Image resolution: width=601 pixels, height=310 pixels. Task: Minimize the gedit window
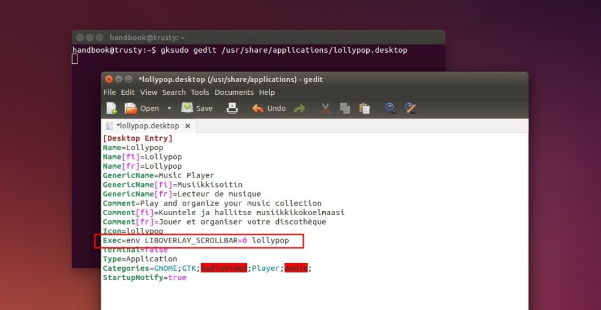119,79
